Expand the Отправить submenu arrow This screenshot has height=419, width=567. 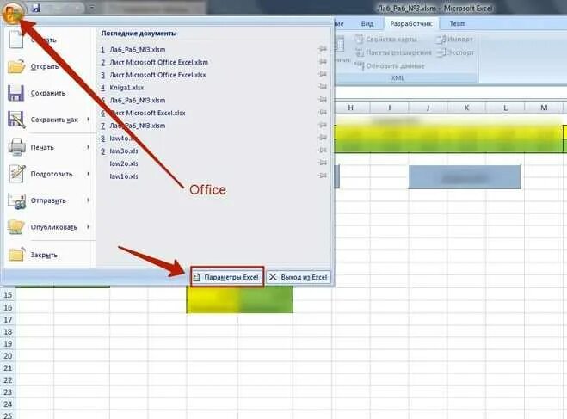pyautogui.click(x=89, y=200)
